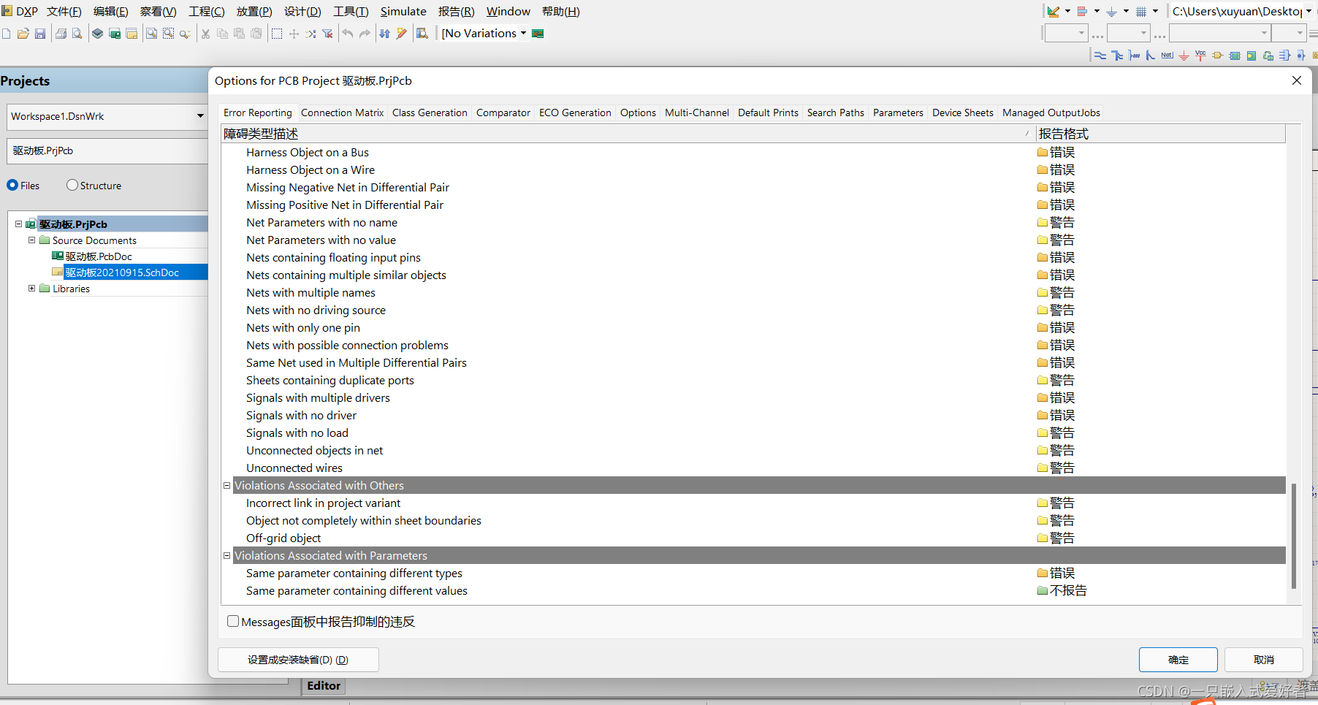Open the Power Sources ground dropdown arrow
Viewport: 1318px width, 705px height.
pyautogui.click(x=1126, y=11)
